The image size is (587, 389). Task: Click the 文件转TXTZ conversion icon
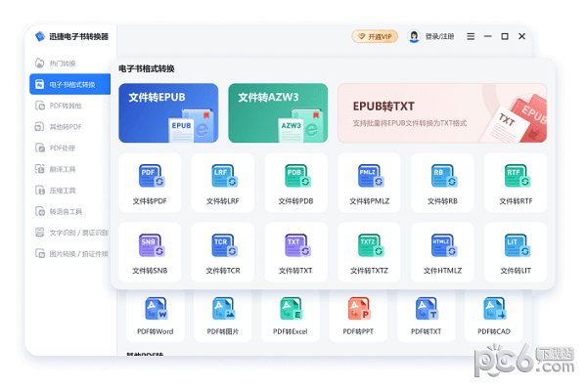(x=371, y=245)
